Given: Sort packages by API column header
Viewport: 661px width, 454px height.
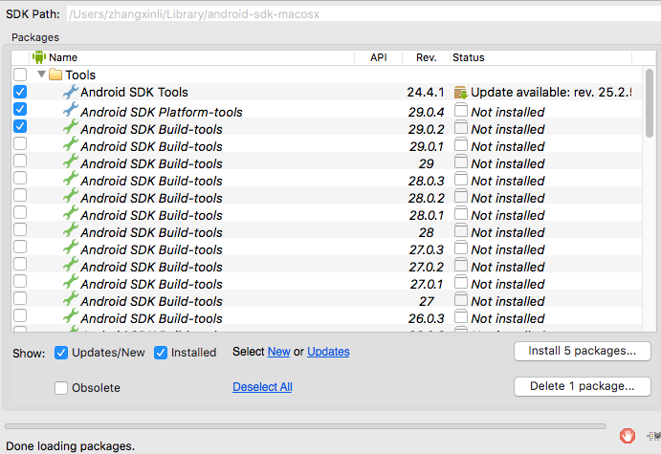Looking at the screenshot, I should 378,57.
